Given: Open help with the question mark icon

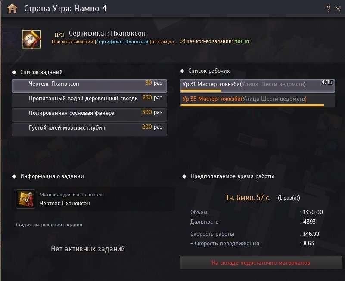Looking at the screenshot, I should [x=328, y=9].
